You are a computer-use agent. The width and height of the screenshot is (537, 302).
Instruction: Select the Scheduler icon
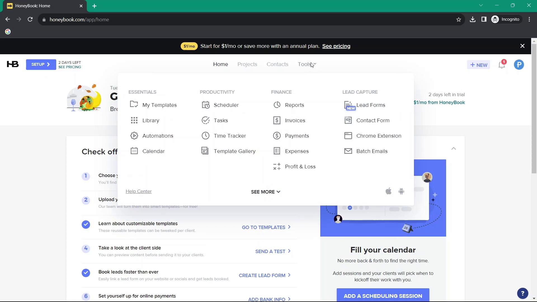point(206,105)
